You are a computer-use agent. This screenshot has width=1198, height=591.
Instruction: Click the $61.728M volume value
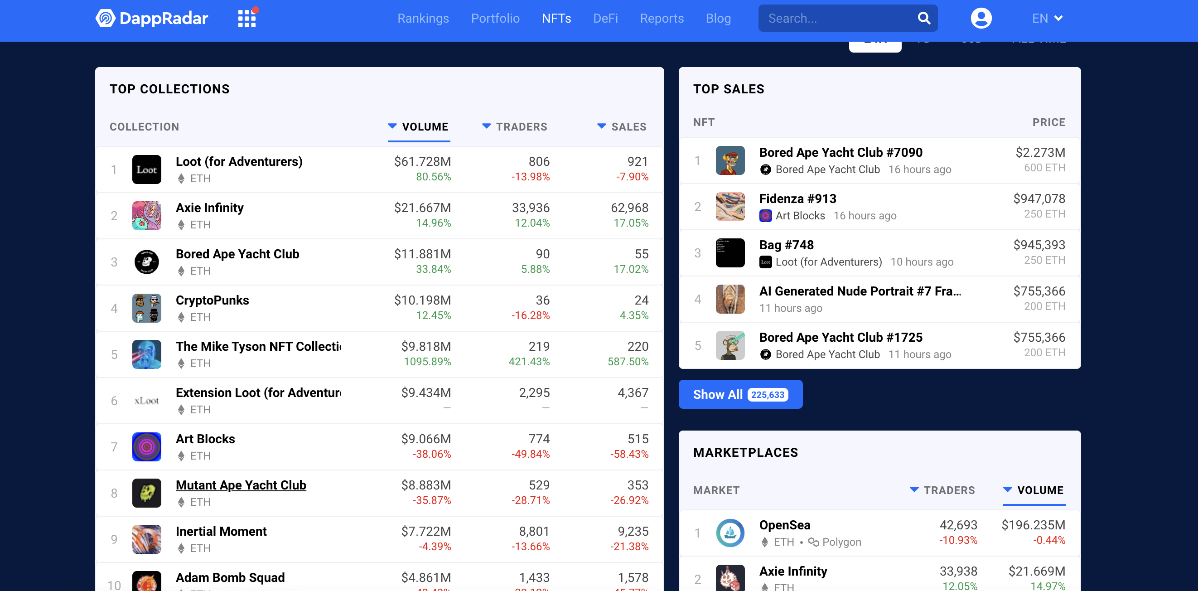pos(422,161)
